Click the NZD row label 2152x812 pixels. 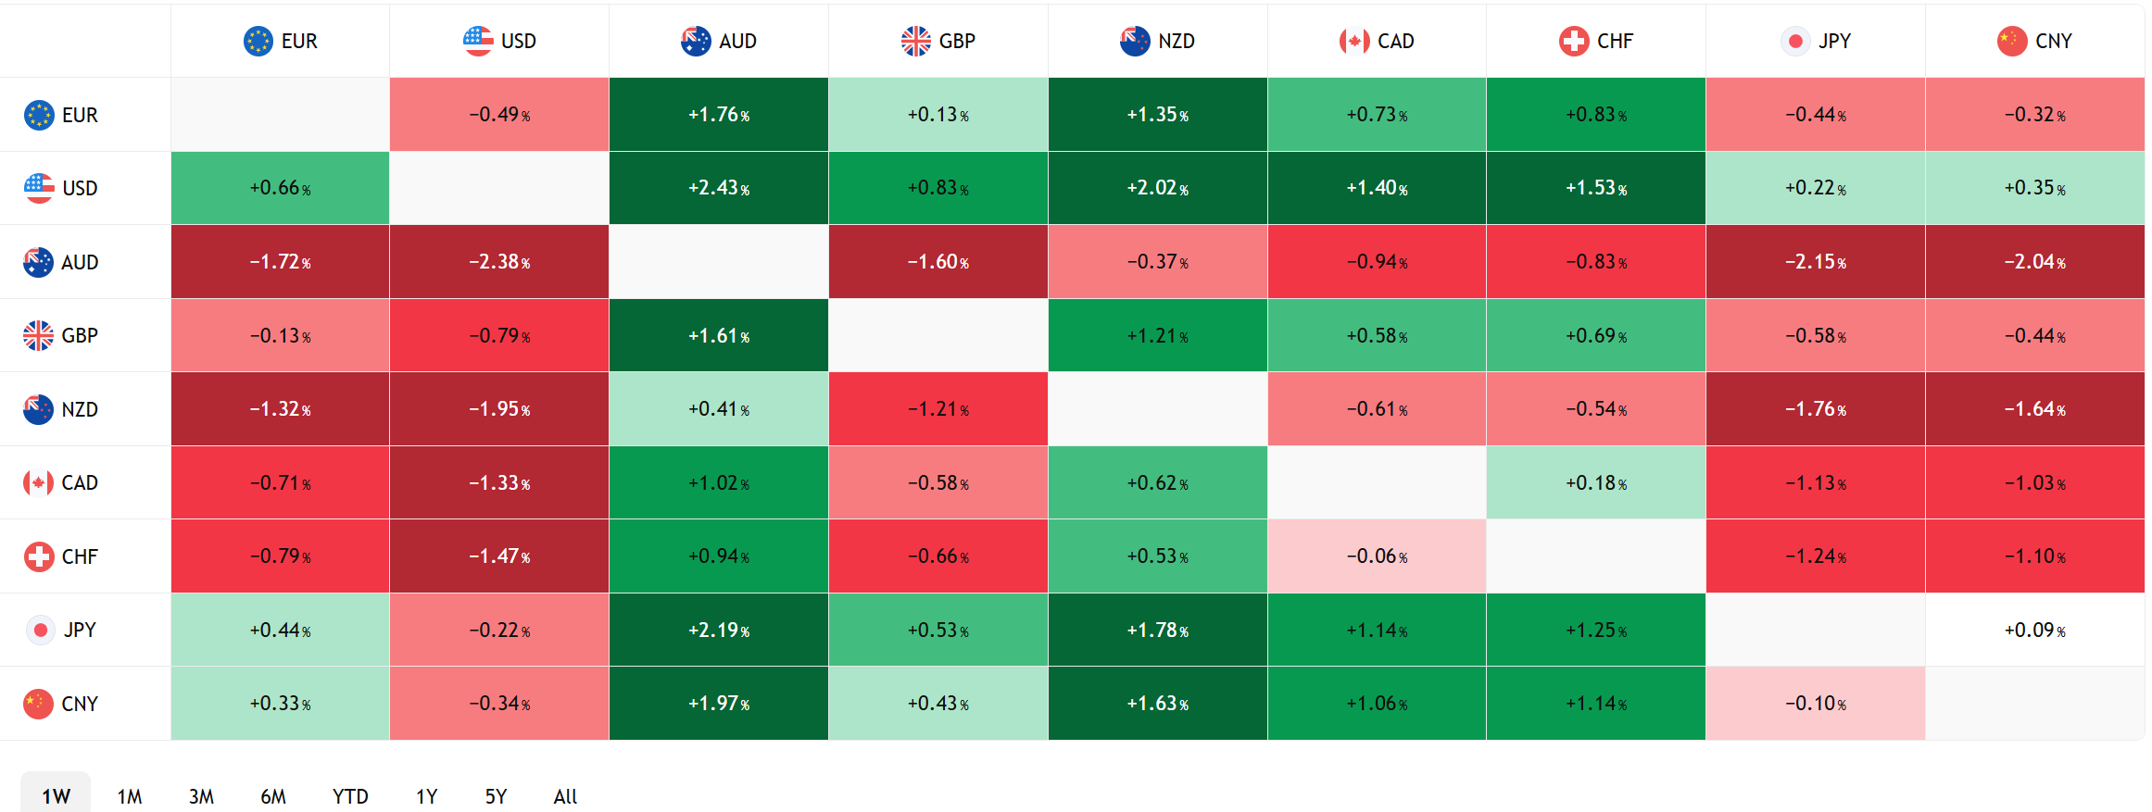pyautogui.click(x=80, y=409)
